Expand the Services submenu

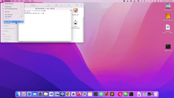click(14, 12)
